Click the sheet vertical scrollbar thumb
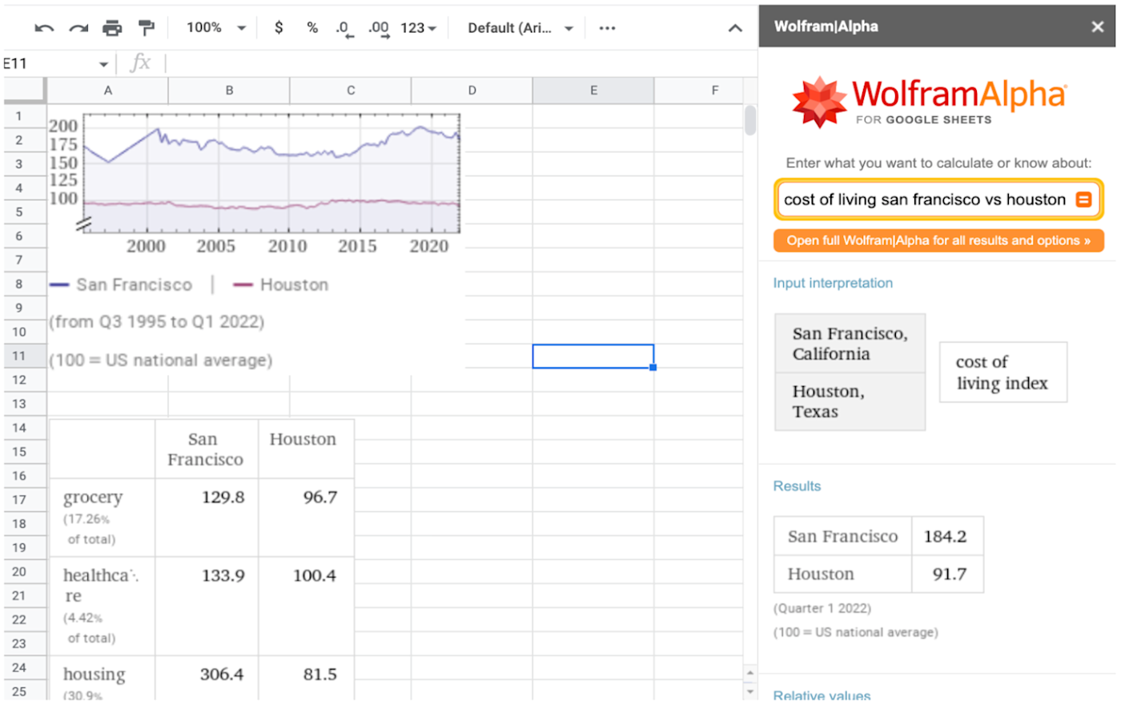The image size is (1121, 705). click(x=750, y=120)
